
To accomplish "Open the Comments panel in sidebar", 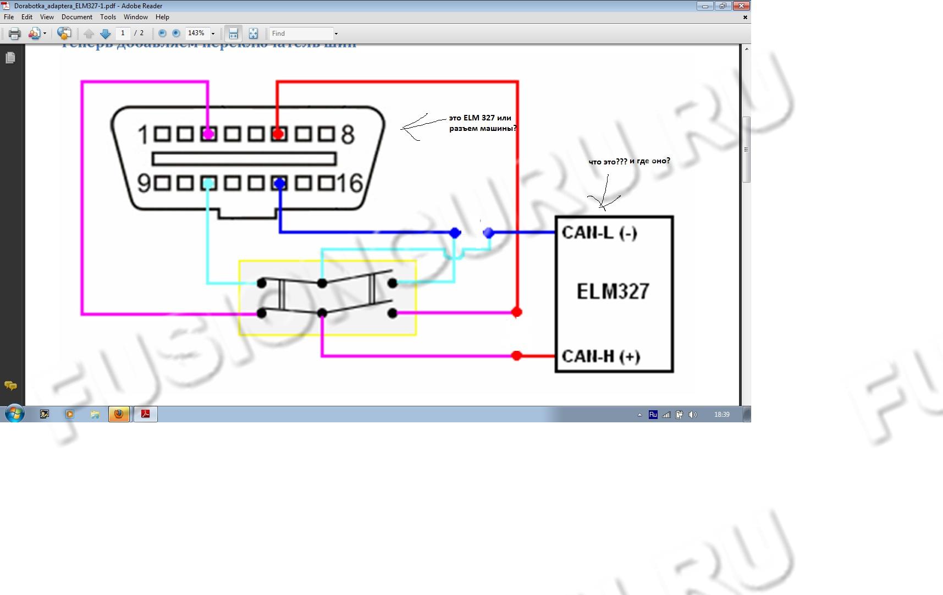I will click(10, 386).
